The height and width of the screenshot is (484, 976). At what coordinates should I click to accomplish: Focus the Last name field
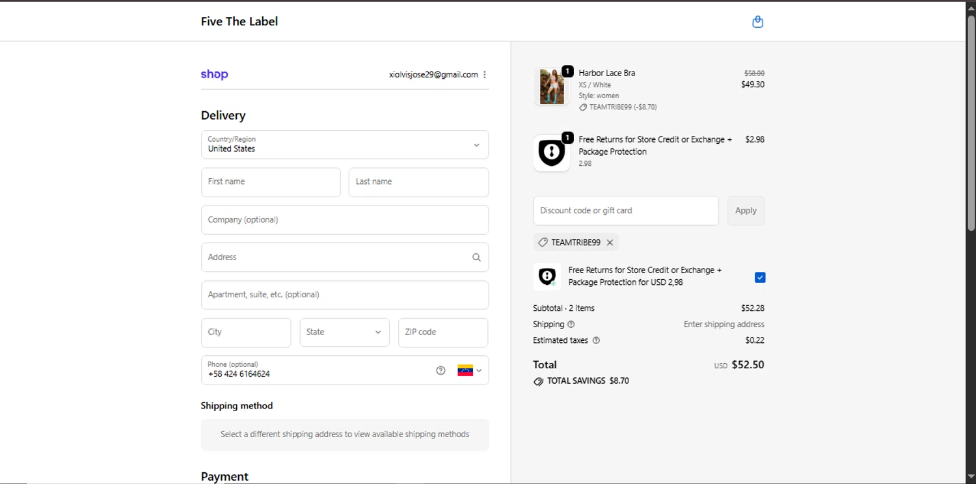click(x=418, y=182)
